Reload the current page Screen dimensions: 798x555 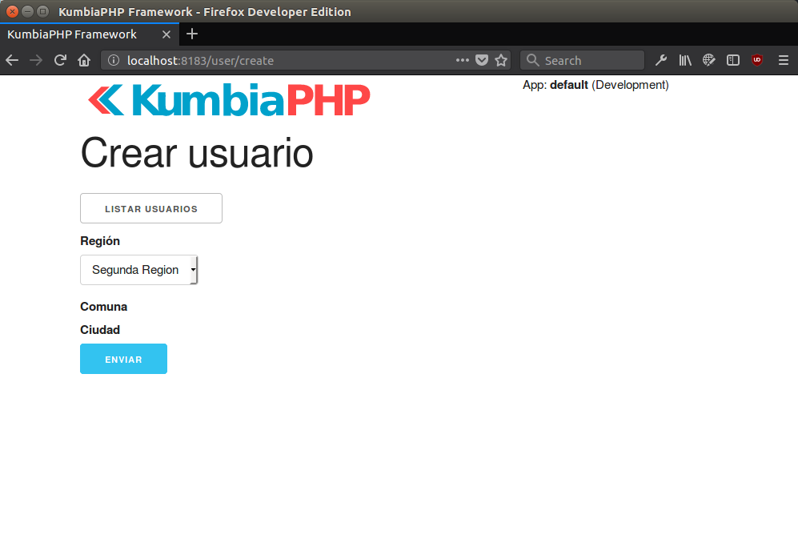click(60, 61)
